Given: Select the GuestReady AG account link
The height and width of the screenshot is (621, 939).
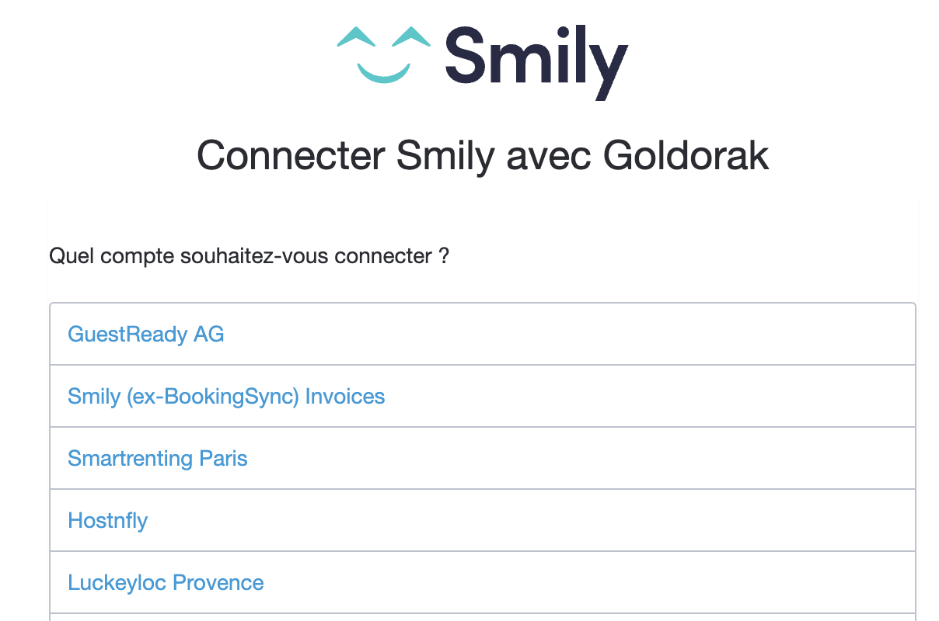Looking at the screenshot, I should coord(146,334).
